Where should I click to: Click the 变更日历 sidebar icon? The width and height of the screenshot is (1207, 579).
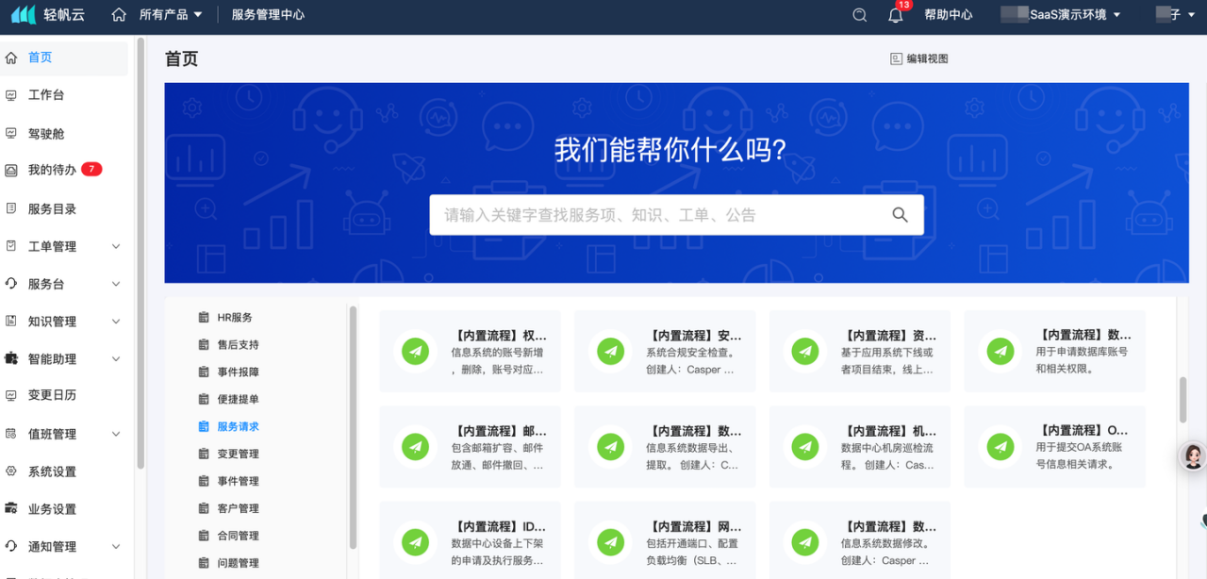[x=11, y=395]
